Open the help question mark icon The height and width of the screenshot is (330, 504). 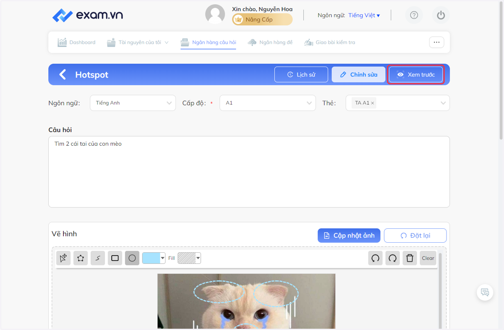pos(414,16)
